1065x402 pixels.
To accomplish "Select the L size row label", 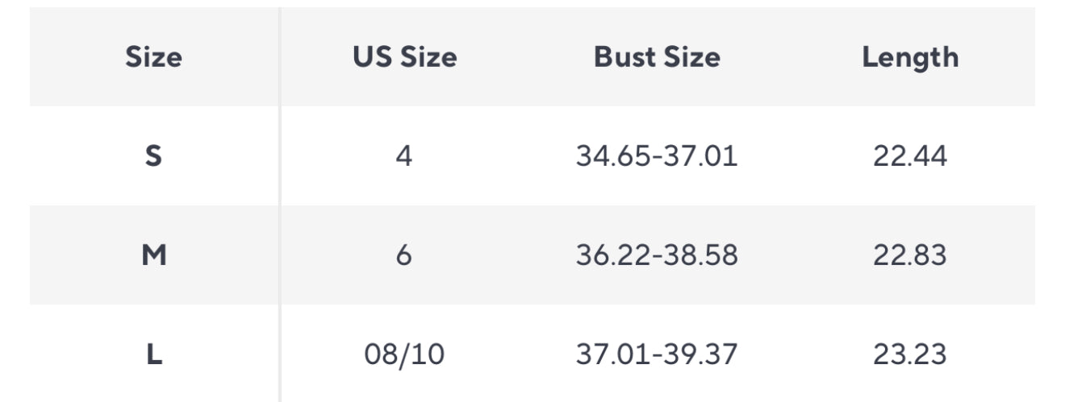I will pos(153,354).
